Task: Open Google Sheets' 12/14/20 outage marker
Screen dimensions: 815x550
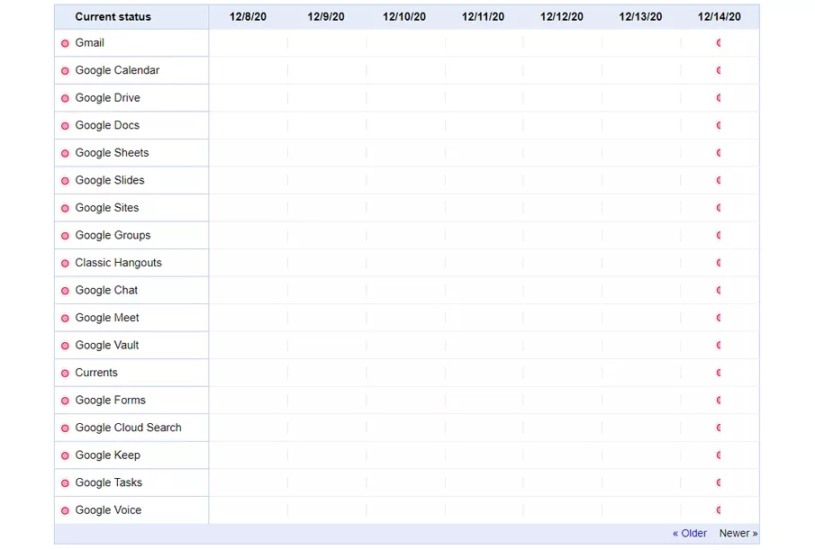Action: pyautogui.click(x=719, y=153)
